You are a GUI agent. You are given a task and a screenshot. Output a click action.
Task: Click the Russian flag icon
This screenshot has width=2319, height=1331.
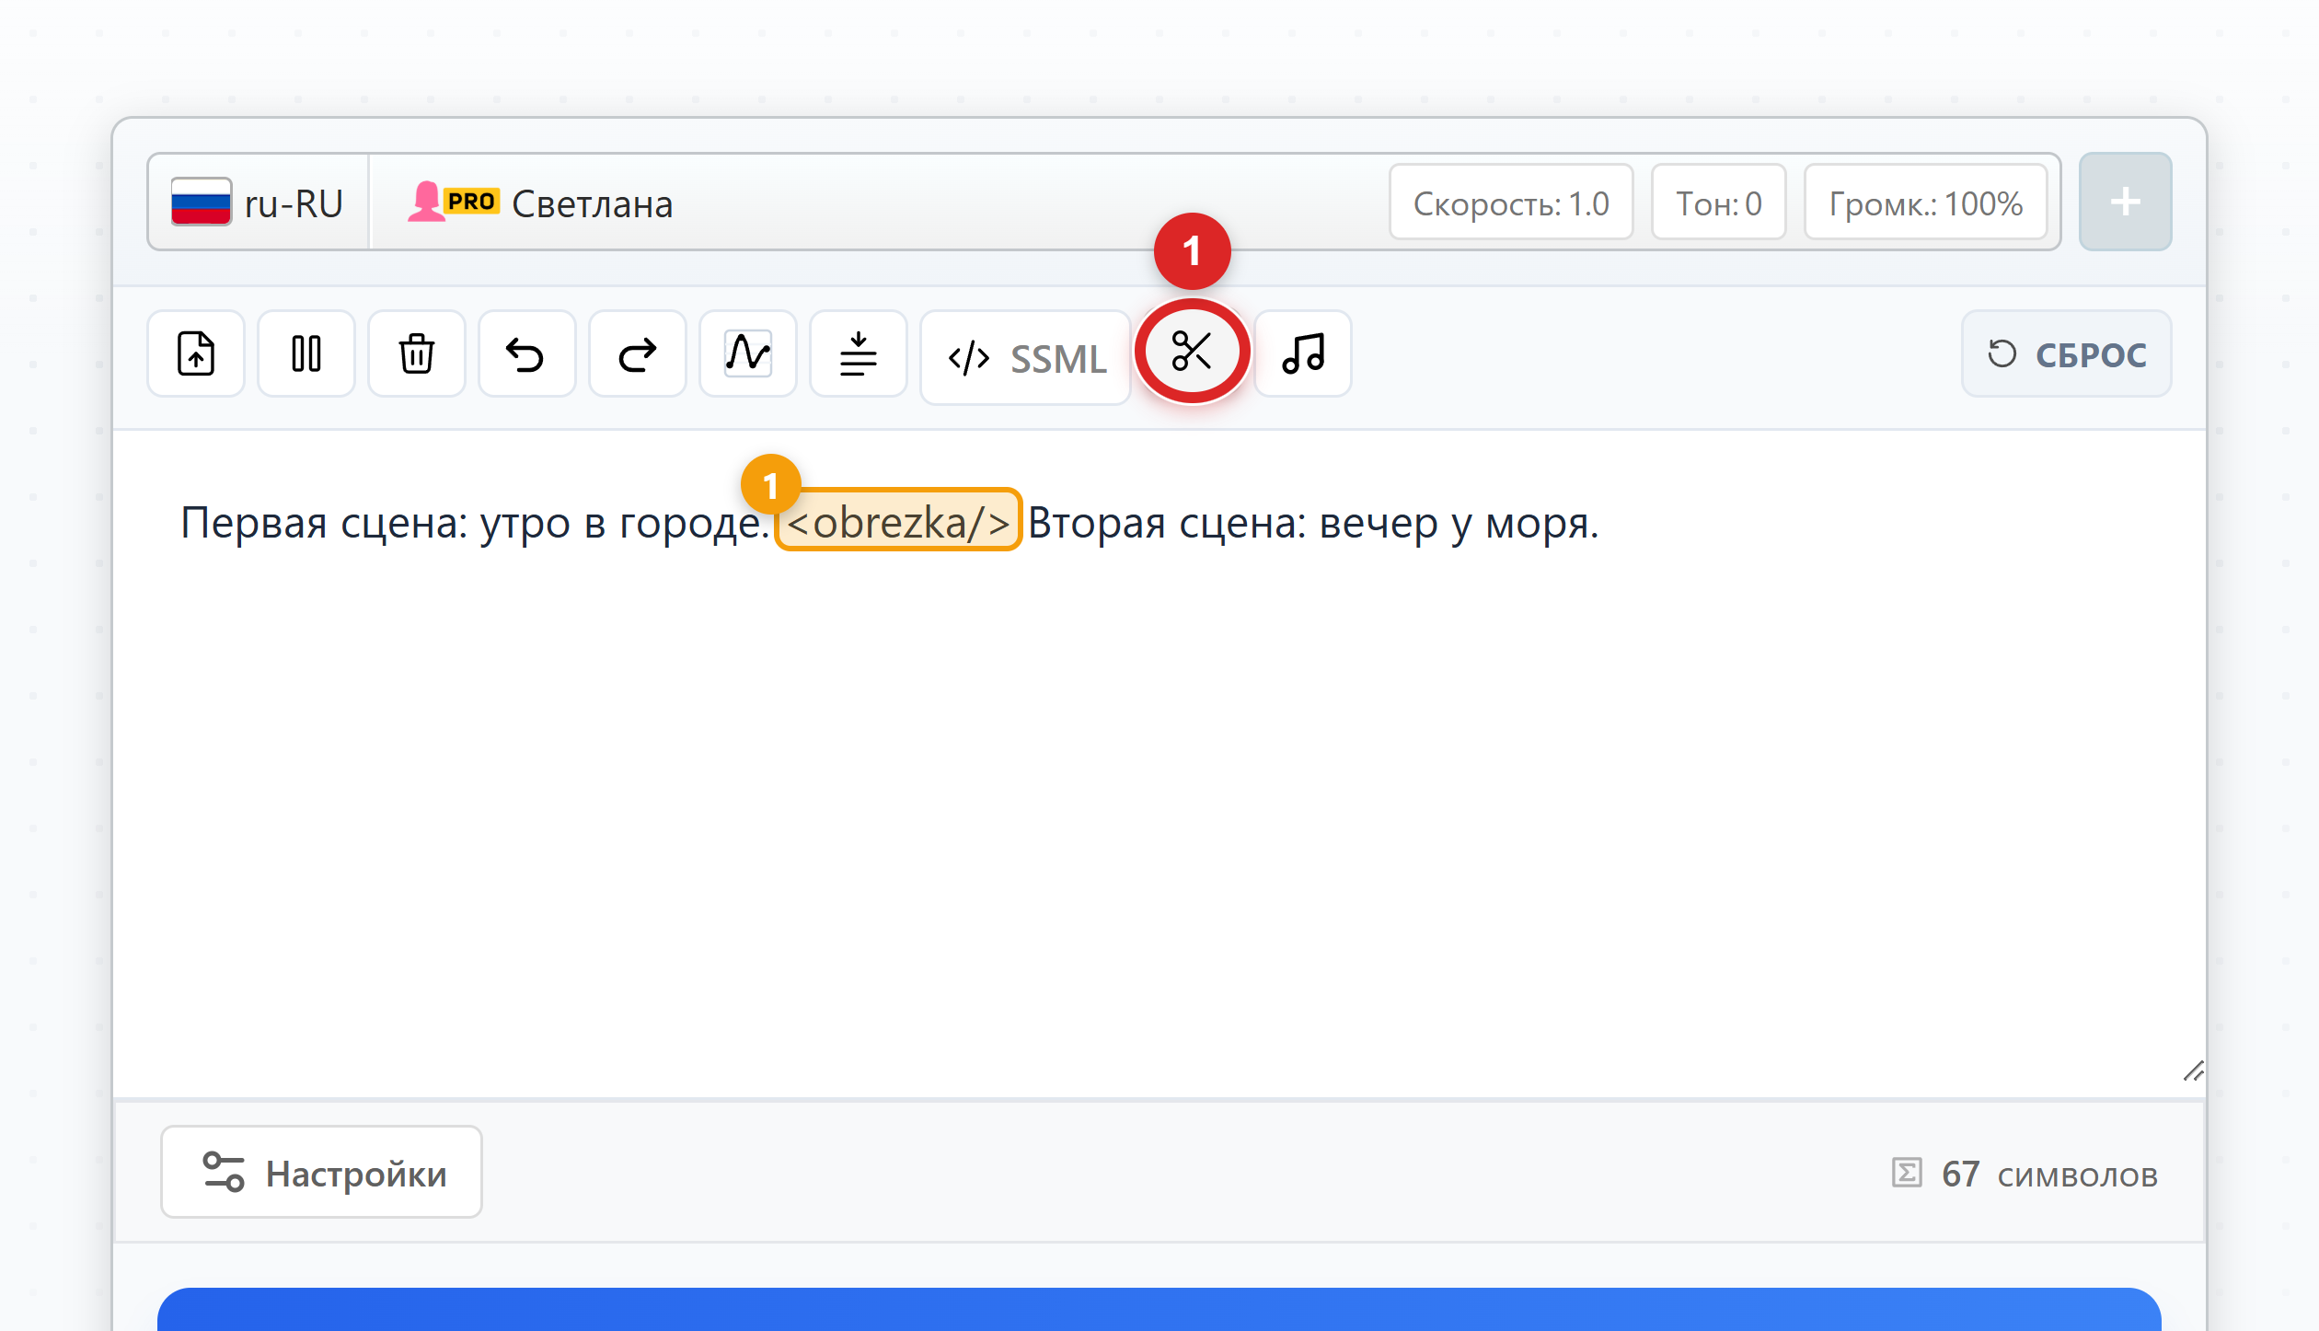pyautogui.click(x=201, y=202)
